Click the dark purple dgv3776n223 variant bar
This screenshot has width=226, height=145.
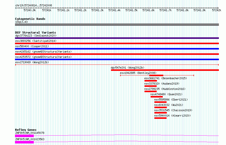point(117,38)
